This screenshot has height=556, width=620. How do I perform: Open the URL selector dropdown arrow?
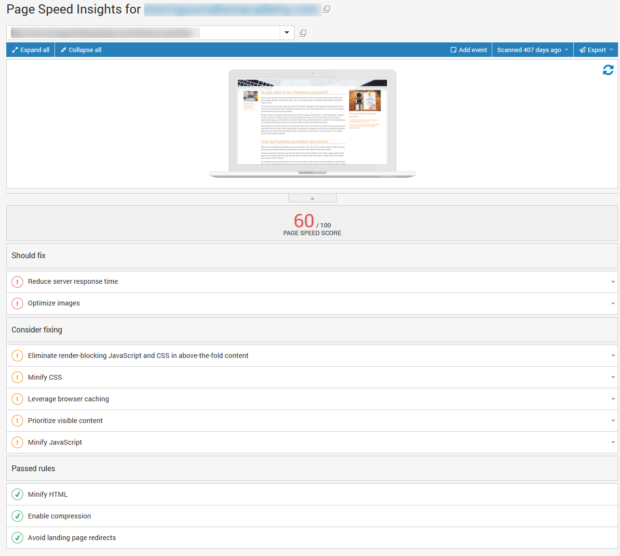[x=287, y=33]
